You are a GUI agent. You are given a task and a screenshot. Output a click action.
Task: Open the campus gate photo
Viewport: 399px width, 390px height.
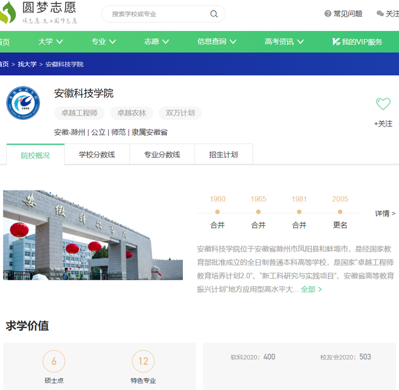point(93,235)
